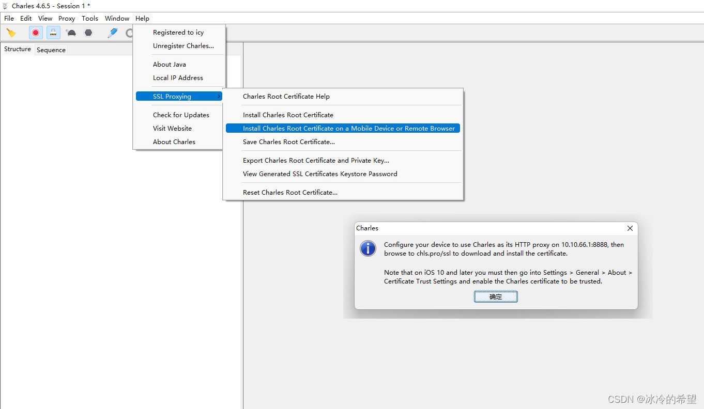Open the Window menu
This screenshot has height=409, width=704.
coord(117,18)
